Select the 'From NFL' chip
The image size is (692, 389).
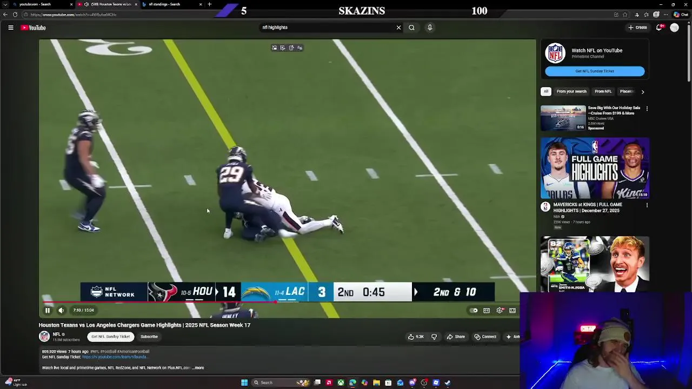click(603, 91)
